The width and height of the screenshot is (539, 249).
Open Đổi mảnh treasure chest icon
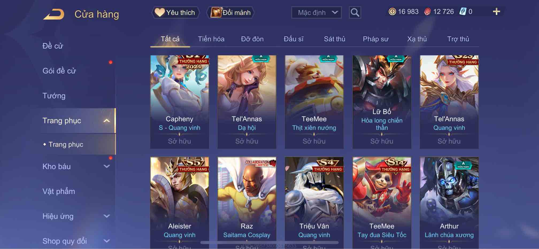216,12
